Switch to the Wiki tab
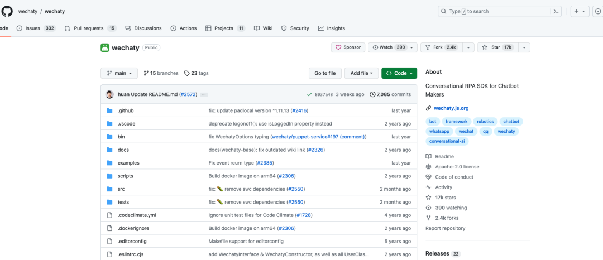Image resolution: width=603 pixels, height=260 pixels. (264, 28)
